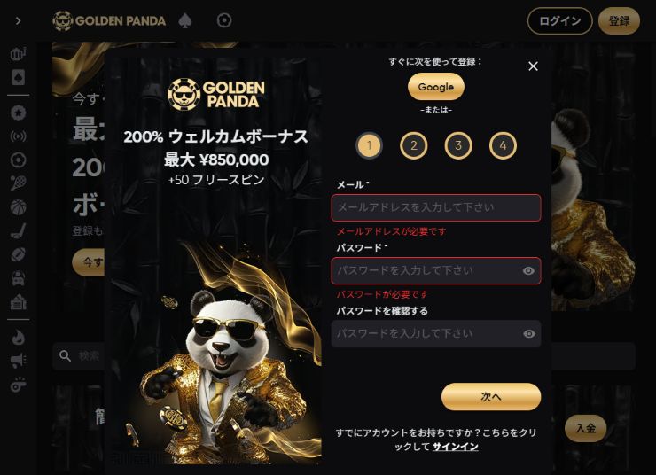
Task: Open the whistle icon in sidebar
Action: 19,385
